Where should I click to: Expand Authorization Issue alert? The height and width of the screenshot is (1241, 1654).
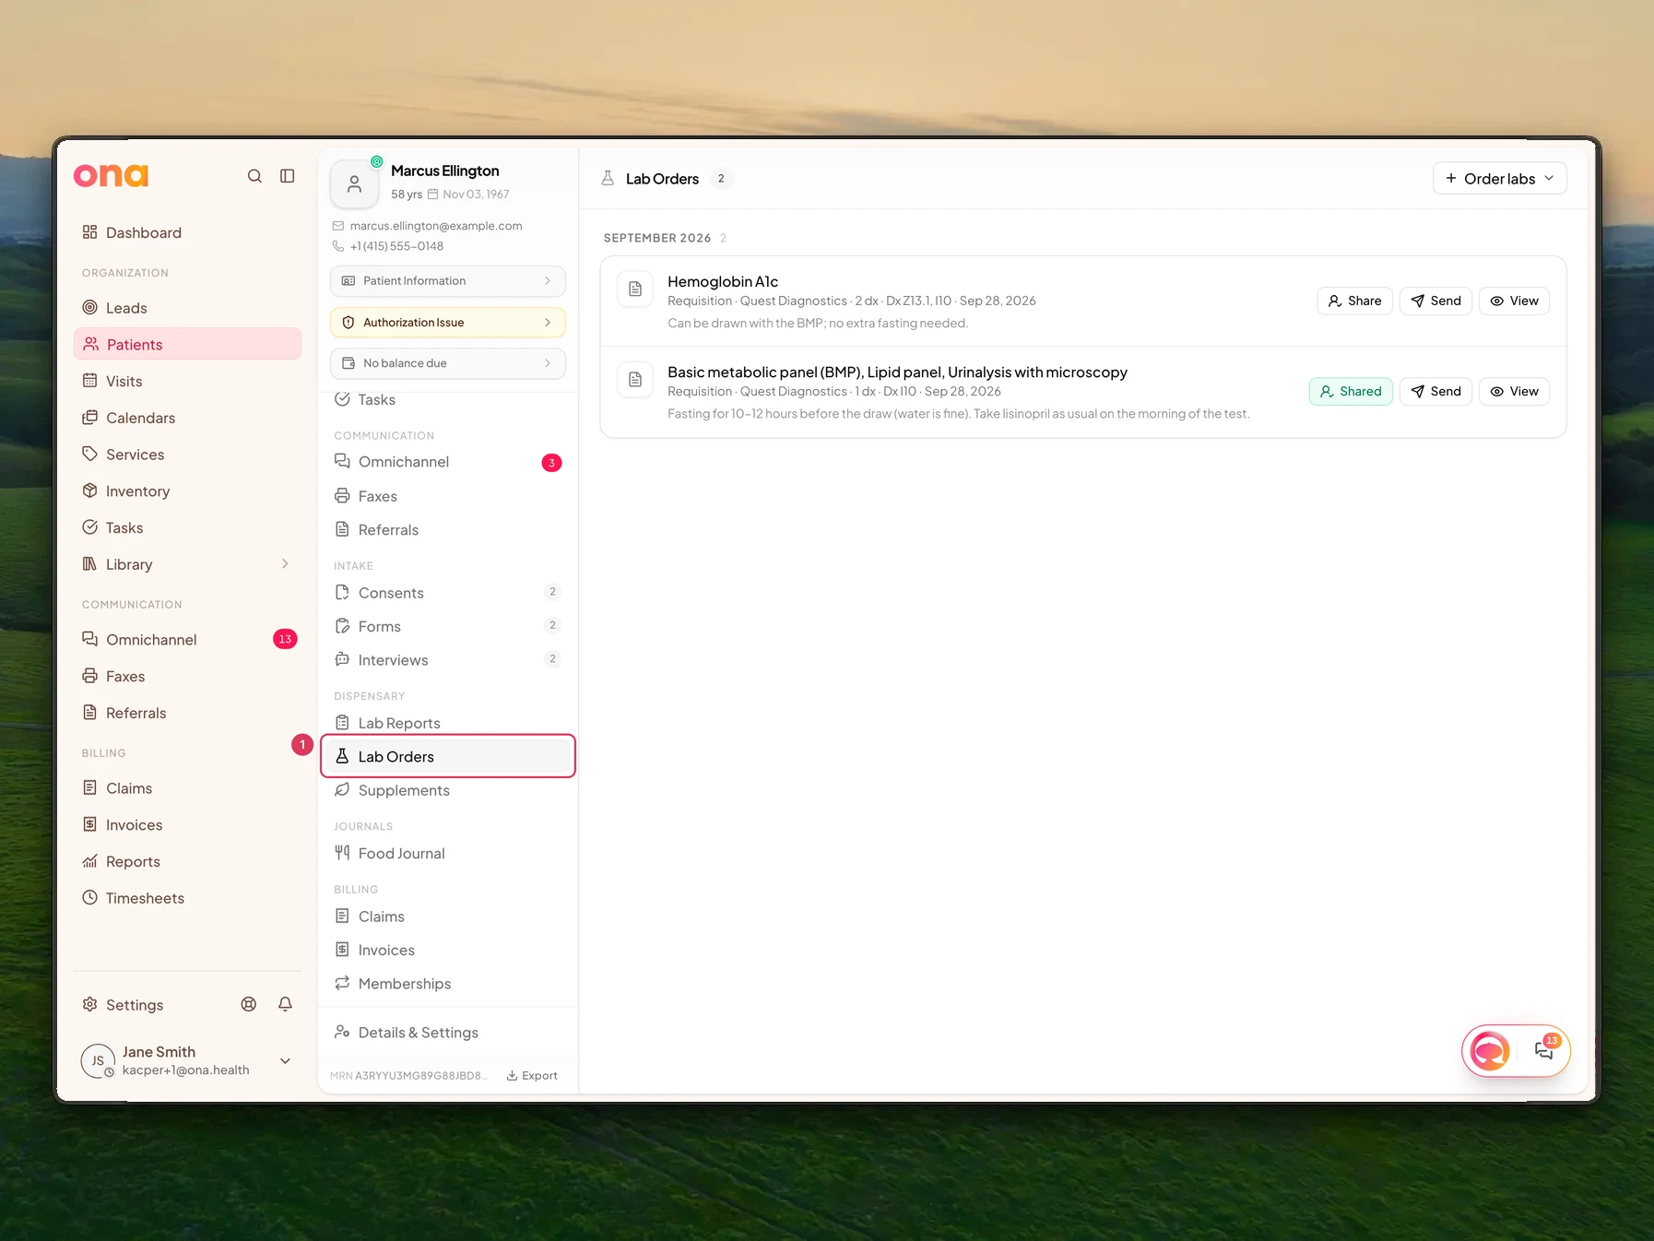point(448,323)
